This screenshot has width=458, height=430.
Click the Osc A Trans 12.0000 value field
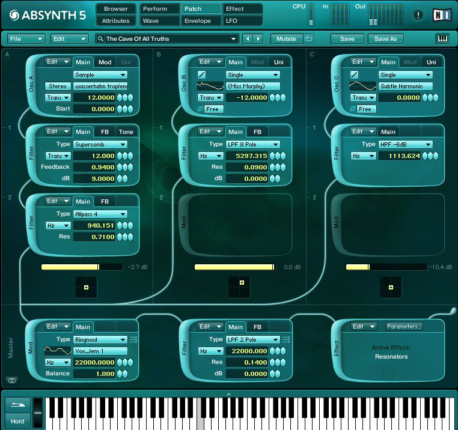tap(94, 98)
